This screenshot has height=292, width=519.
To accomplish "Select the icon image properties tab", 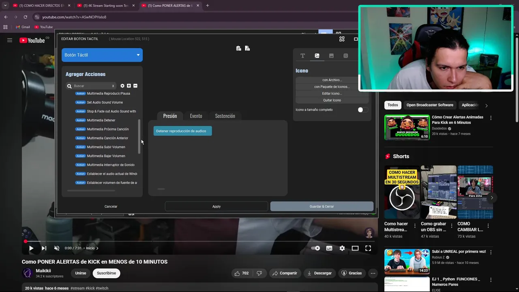I will pyautogui.click(x=317, y=56).
